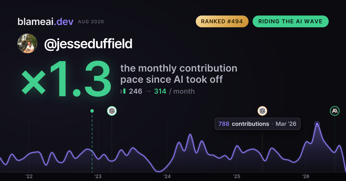Open the jesseduffield profile avatar
The image size is (346, 181).
click(27, 43)
